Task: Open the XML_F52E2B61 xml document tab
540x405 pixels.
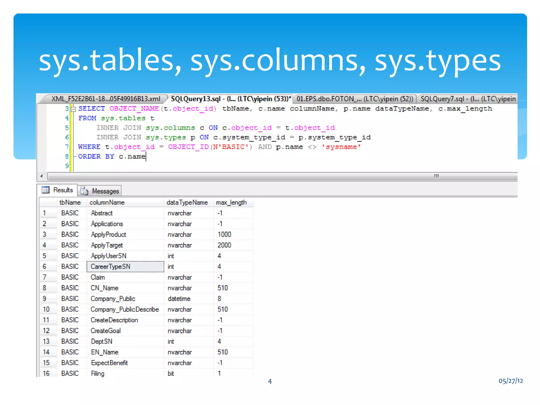Action: [105, 99]
